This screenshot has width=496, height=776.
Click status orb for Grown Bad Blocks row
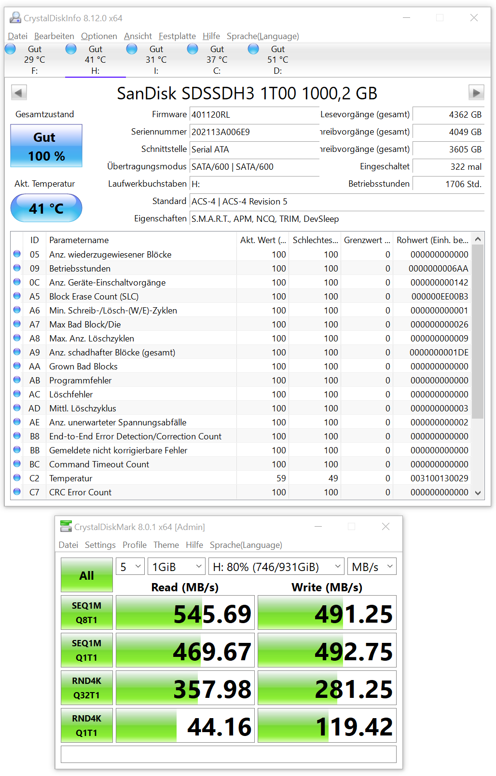[17, 366]
